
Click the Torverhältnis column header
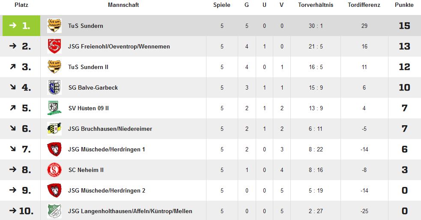[316, 5]
